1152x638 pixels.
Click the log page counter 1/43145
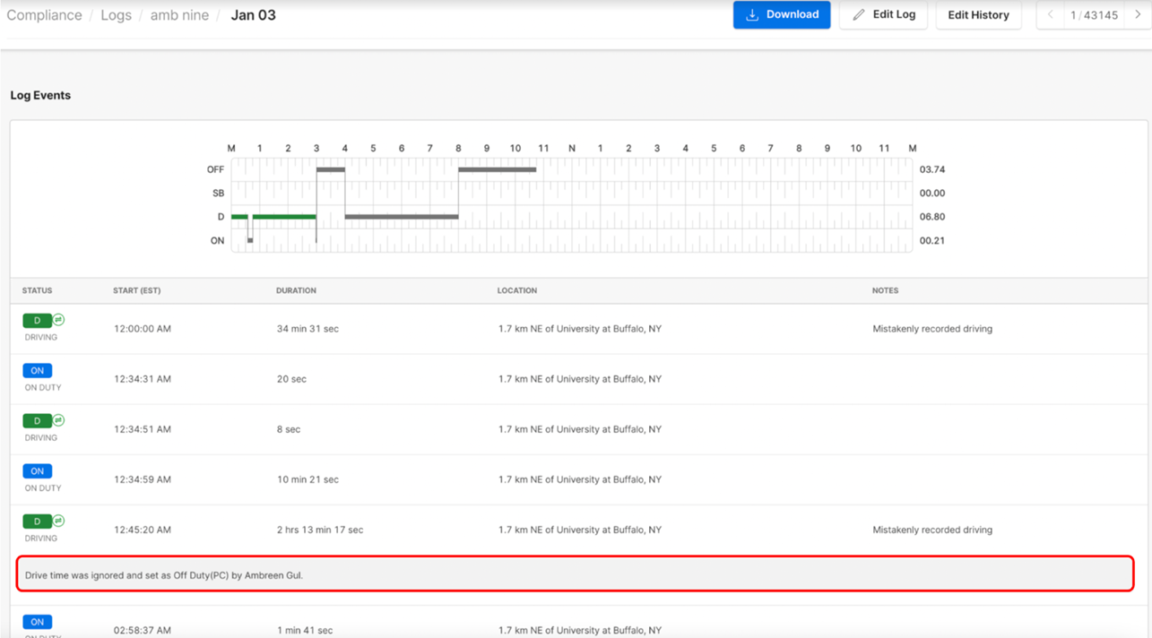pyautogui.click(x=1094, y=15)
